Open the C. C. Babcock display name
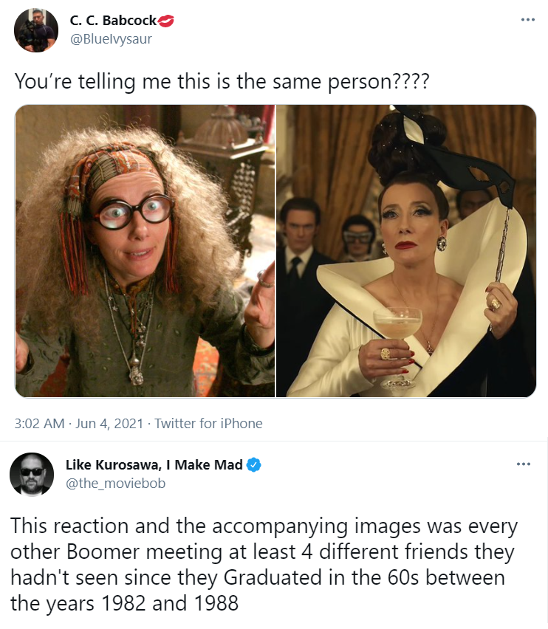Image resolution: width=548 pixels, height=629 pixels. point(113,21)
